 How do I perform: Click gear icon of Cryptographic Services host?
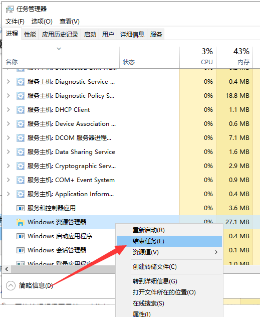pyautogui.click(x=21, y=166)
